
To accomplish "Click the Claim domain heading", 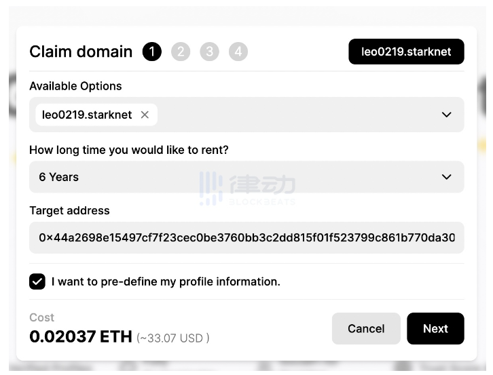I will [x=81, y=52].
